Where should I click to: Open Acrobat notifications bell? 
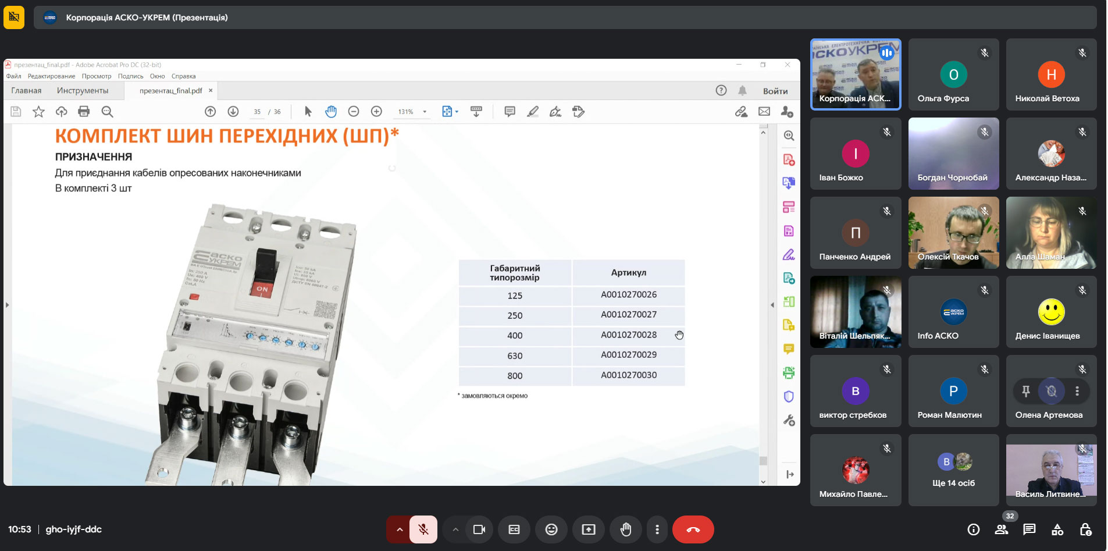(743, 90)
